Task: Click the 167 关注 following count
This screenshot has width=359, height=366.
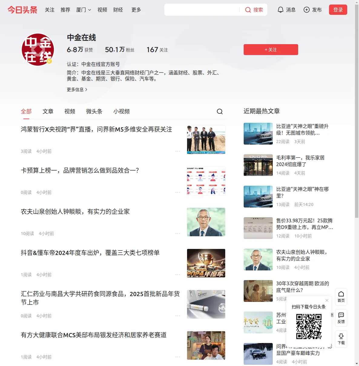Action: [x=157, y=50]
